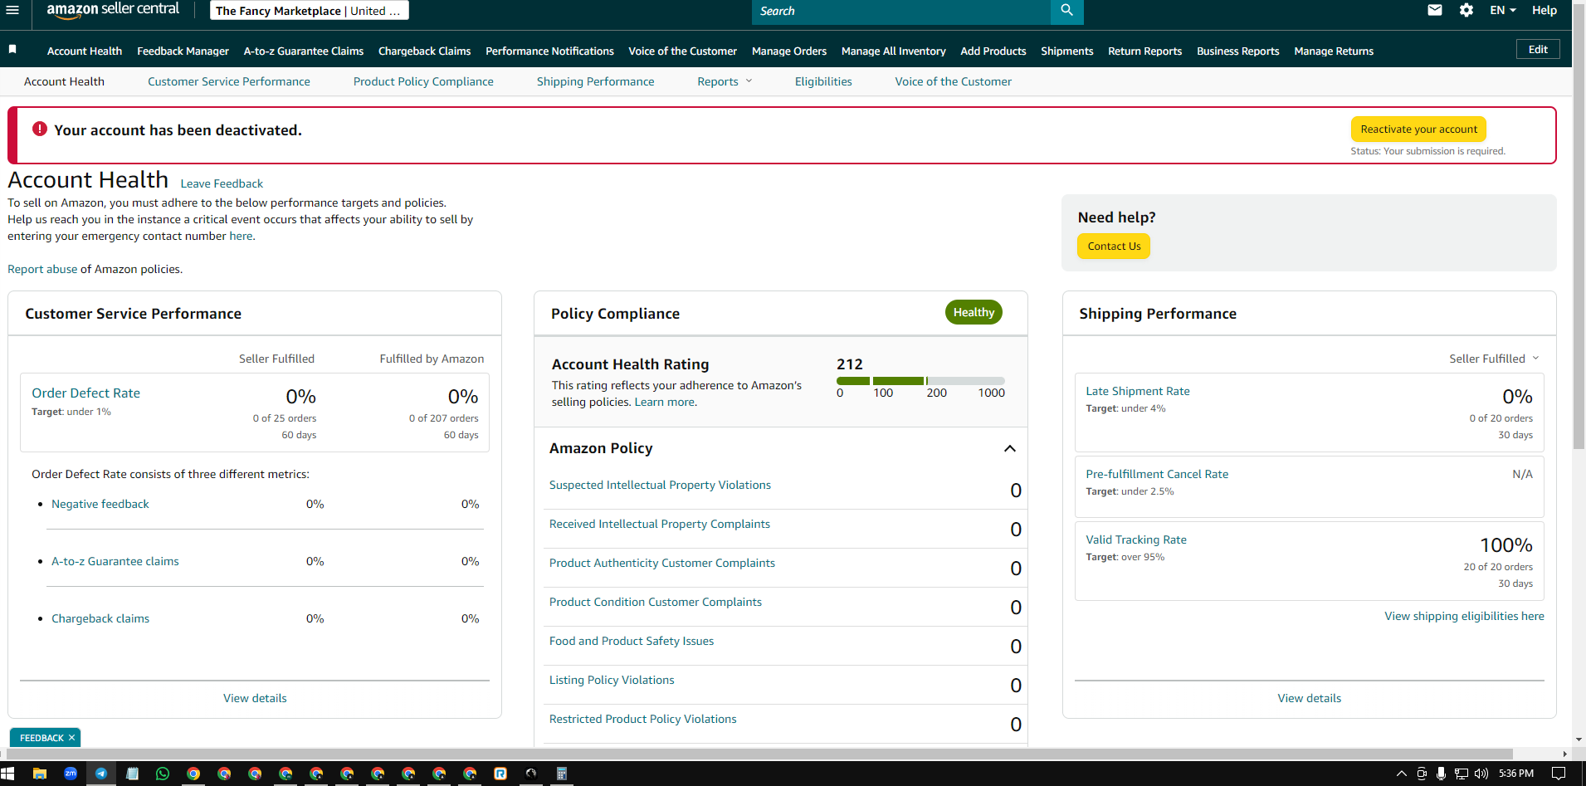Close the FEEDBACK tab with its X
The width and height of the screenshot is (1586, 786).
(x=72, y=737)
